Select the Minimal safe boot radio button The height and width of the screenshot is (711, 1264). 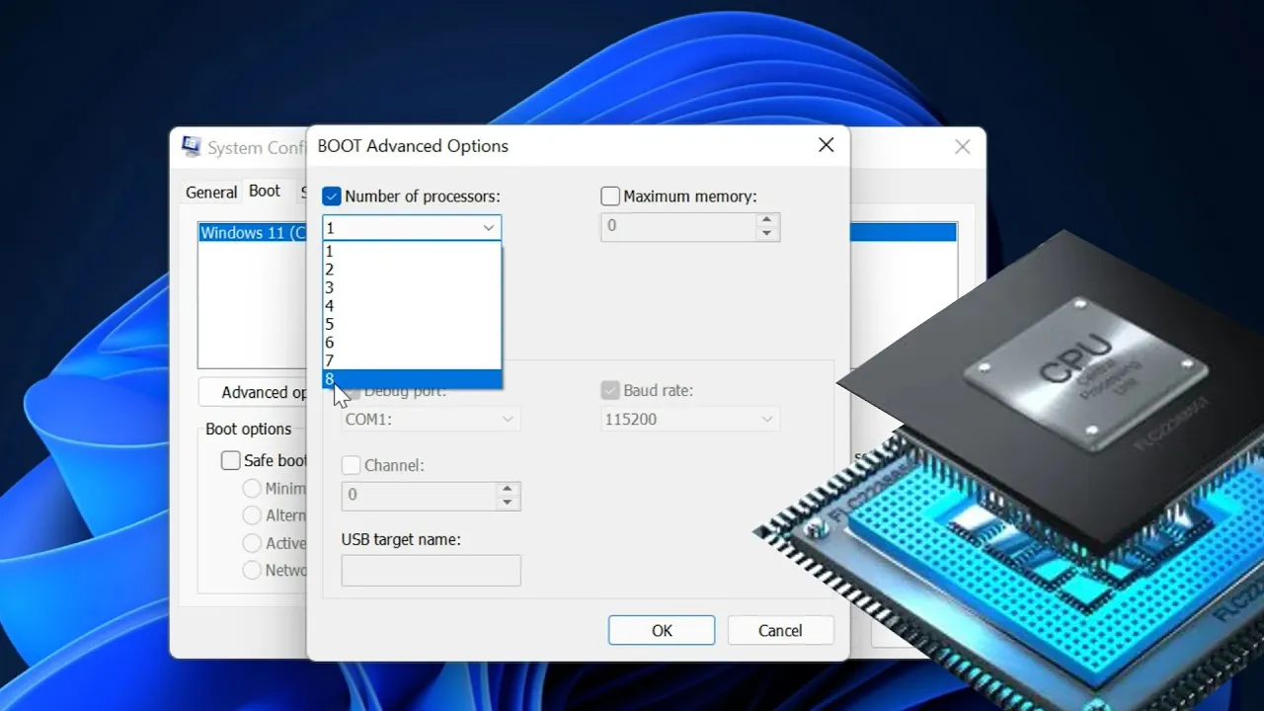point(252,488)
